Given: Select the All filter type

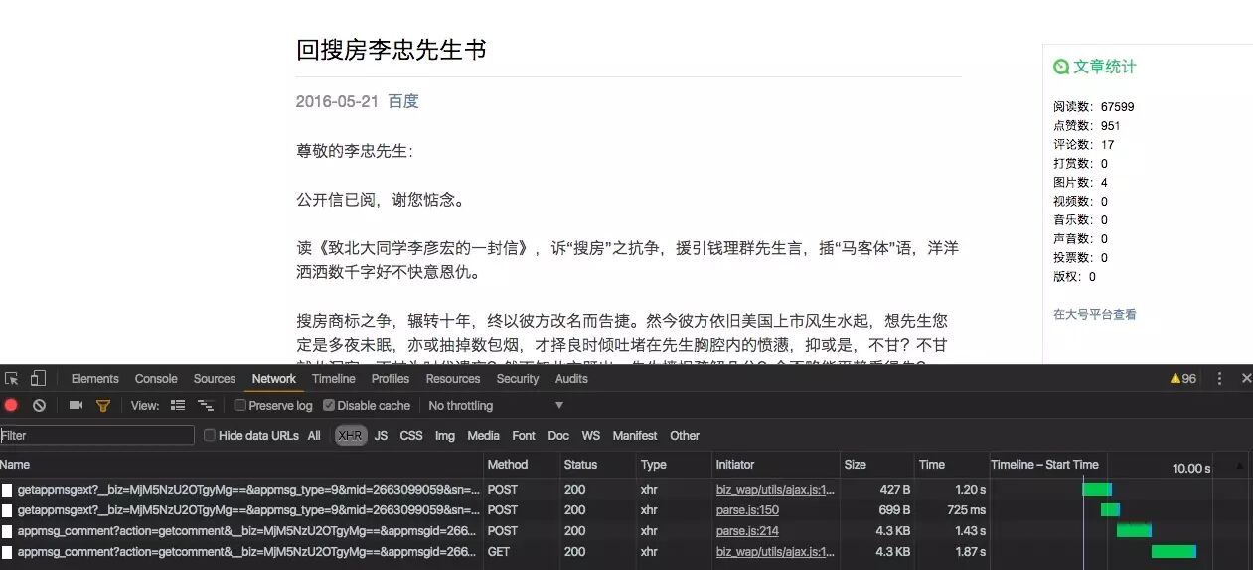Looking at the screenshot, I should 314,435.
